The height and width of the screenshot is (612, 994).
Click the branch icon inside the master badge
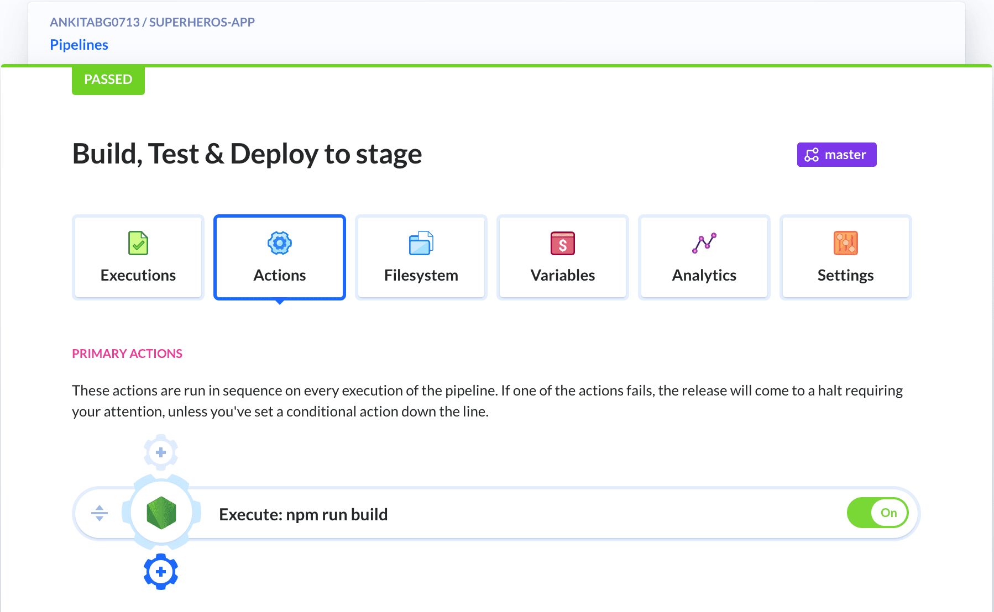(x=810, y=155)
